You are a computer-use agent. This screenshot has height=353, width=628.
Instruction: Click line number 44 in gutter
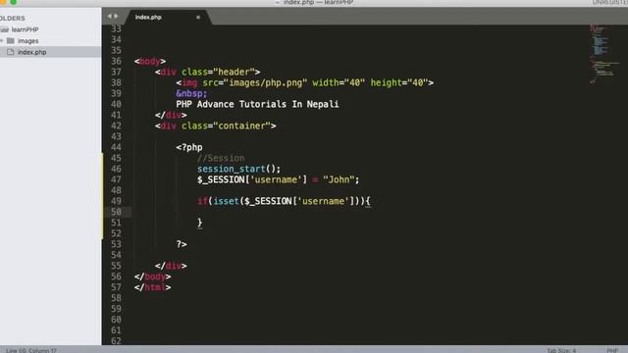point(116,147)
